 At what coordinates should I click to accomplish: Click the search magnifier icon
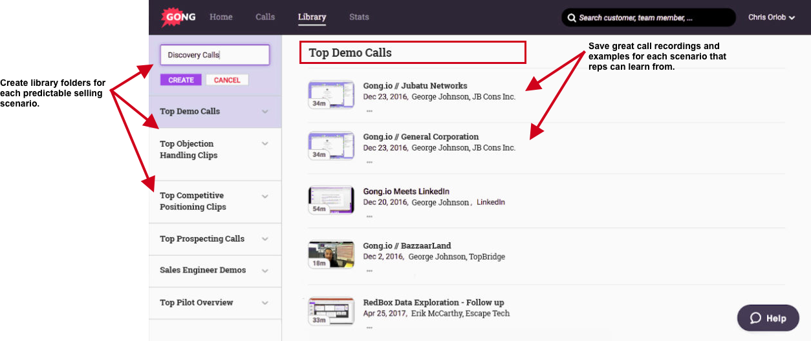(x=572, y=17)
